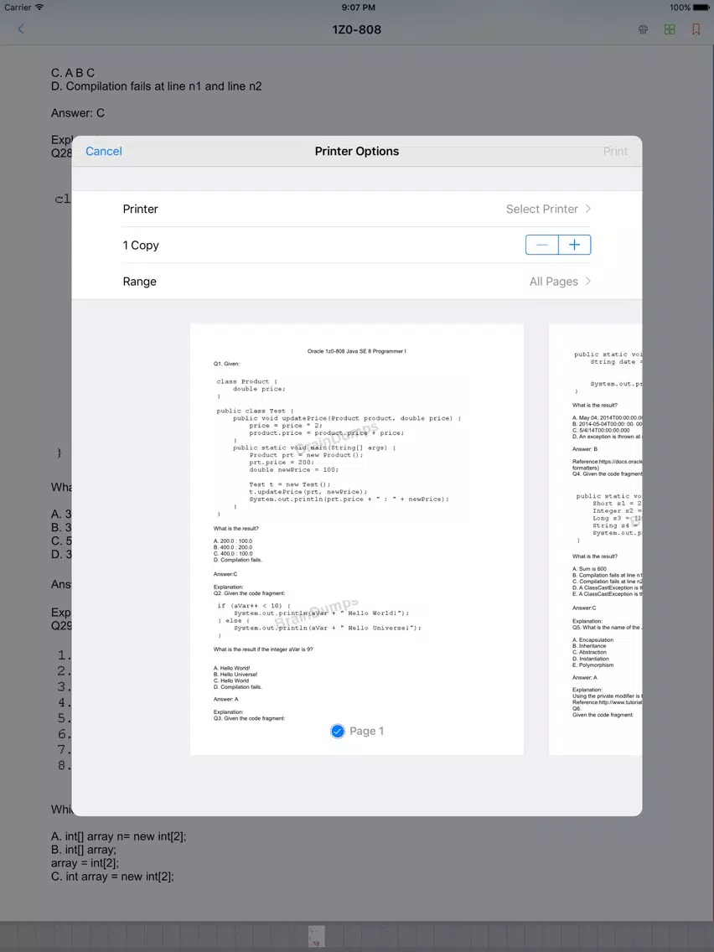Image resolution: width=714 pixels, height=952 pixels.
Task: Tap 'Answer: C' in background document
Action: click(x=78, y=113)
